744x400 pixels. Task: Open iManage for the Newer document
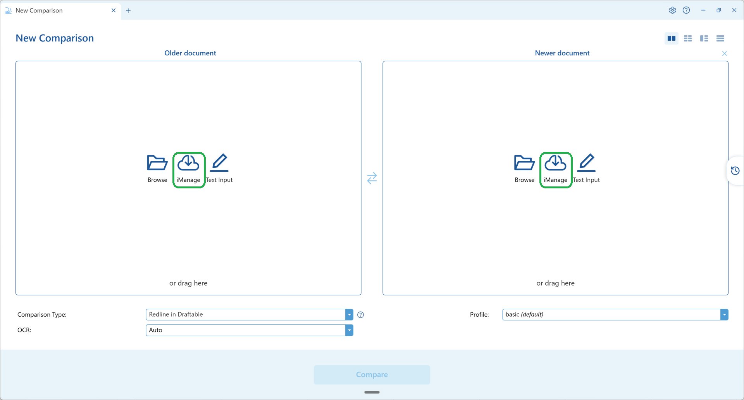tap(555, 169)
